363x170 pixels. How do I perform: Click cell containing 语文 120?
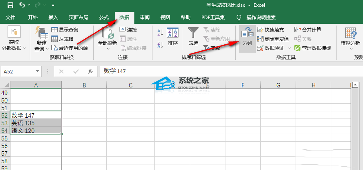click(36, 130)
